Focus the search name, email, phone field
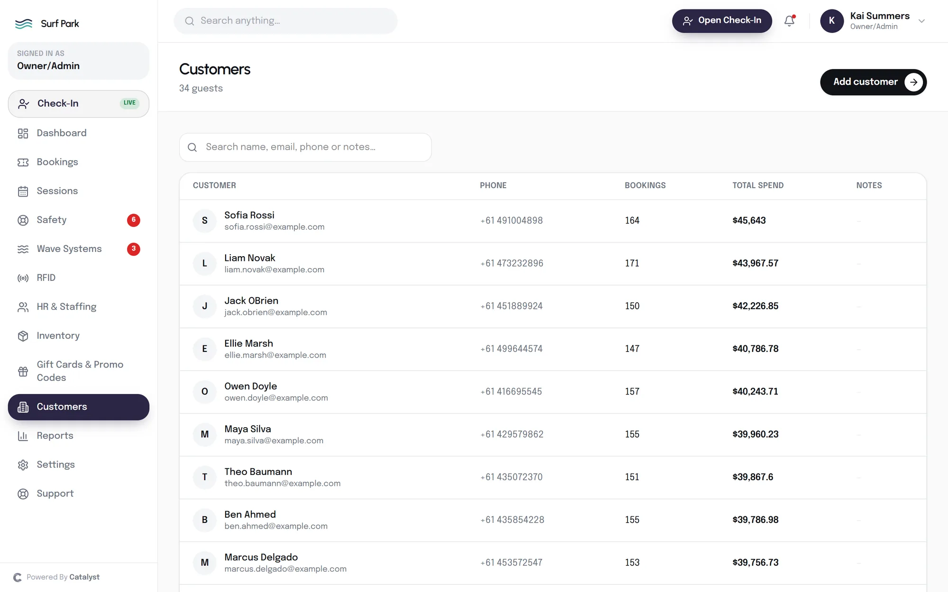The width and height of the screenshot is (948, 592). point(305,147)
